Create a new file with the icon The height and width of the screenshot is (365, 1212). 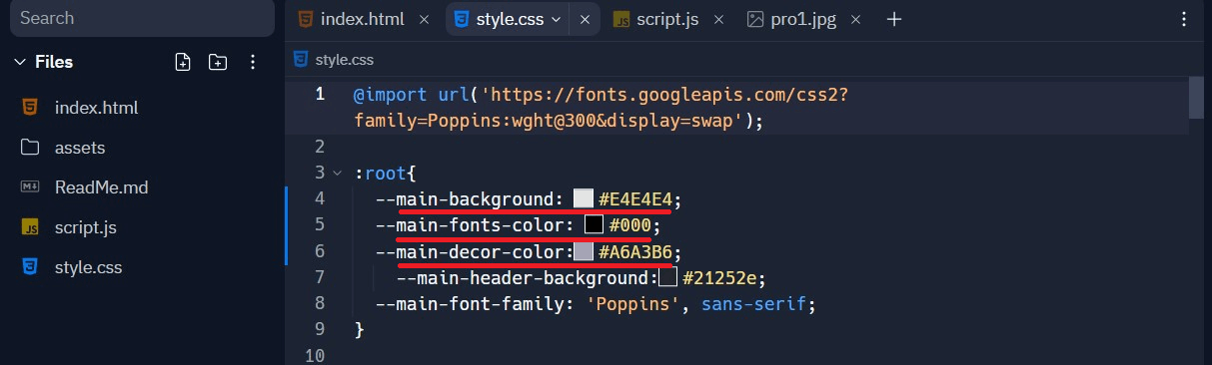pyautogui.click(x=182, y=62)
